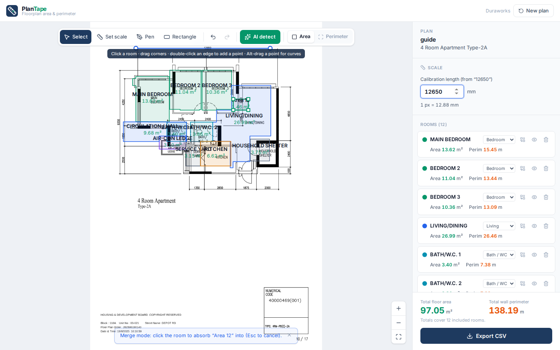The height and width of the screenshot is (350, 560).
Task: Delete the MAIN BEDROOM room with its trash icon
Action: tap(546, 140)
